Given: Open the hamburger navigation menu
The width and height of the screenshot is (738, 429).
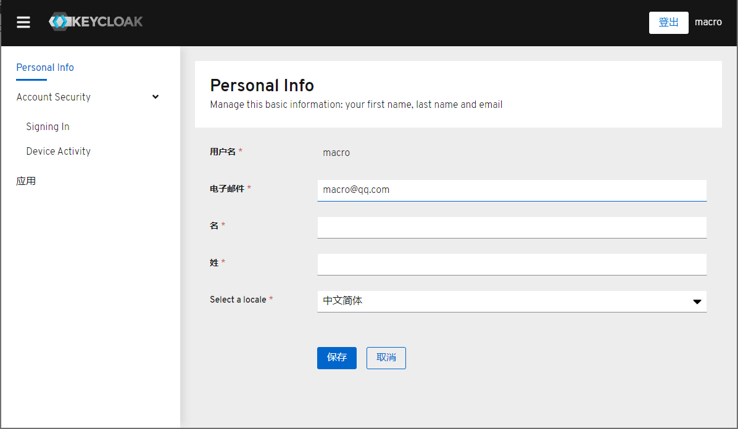Looking at the screenshot, I should click(x=23, y=22).
